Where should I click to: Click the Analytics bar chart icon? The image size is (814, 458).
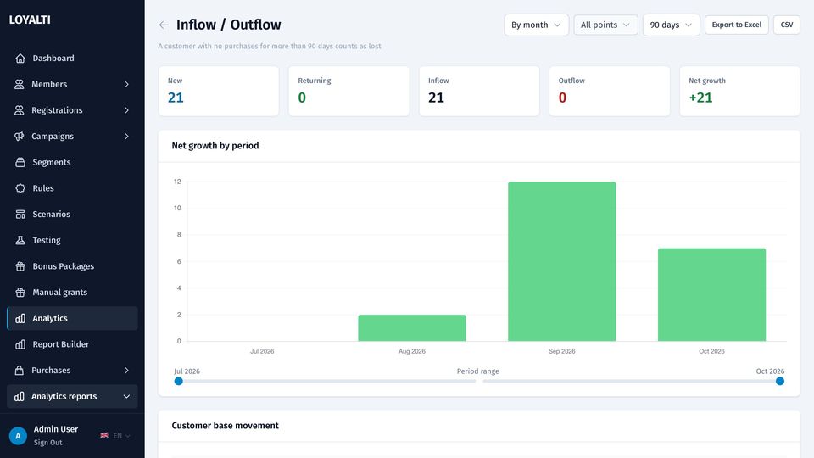pos(20,318)
